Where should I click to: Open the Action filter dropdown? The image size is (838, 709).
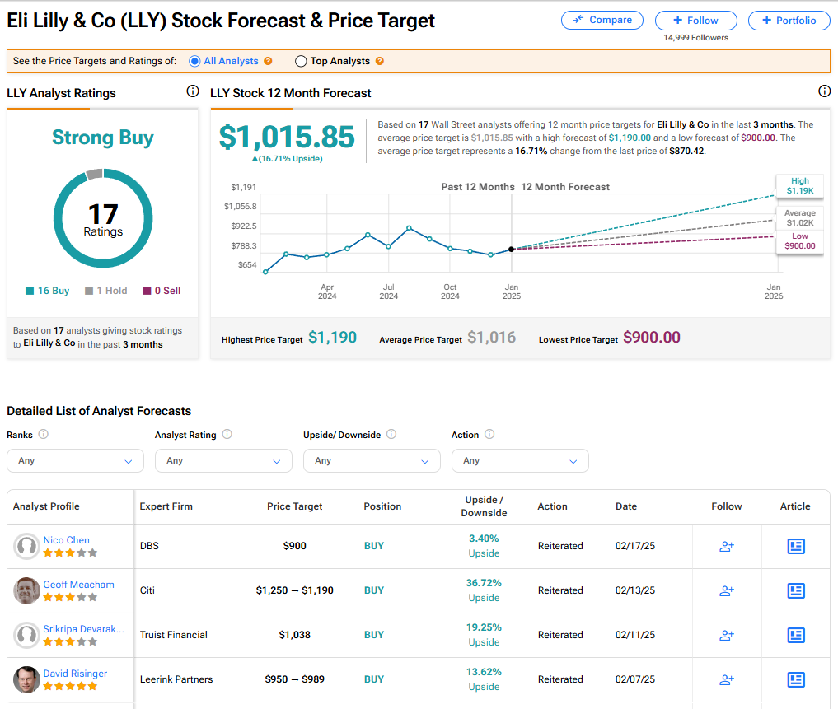[x=520, y=461]
